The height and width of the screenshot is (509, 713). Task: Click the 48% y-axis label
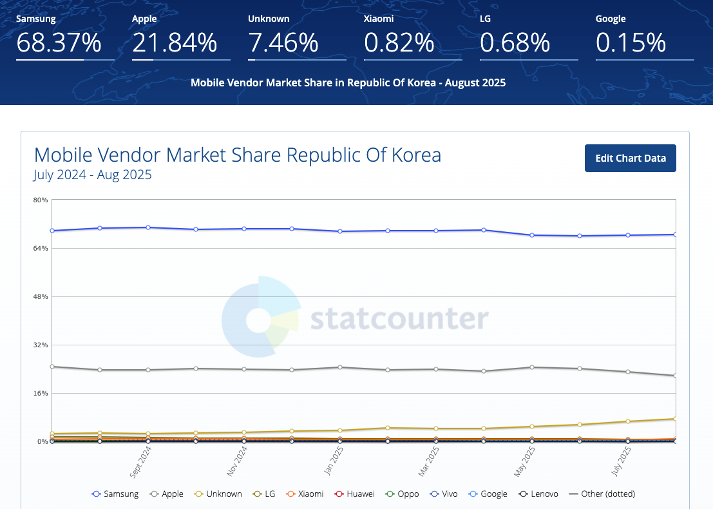coord(41,296)
